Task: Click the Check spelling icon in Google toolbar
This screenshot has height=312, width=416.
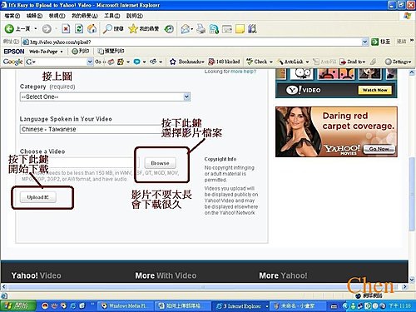Action: click(x=250, y=62)
